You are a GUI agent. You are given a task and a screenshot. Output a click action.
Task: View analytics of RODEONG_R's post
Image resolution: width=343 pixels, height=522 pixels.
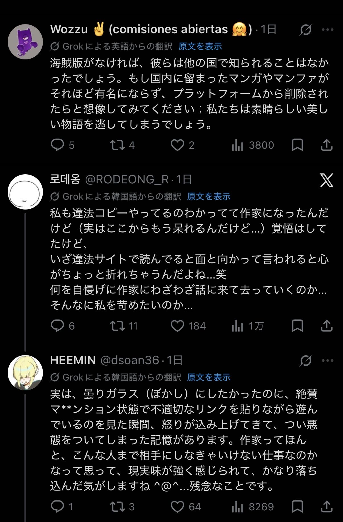coord(237,326)
